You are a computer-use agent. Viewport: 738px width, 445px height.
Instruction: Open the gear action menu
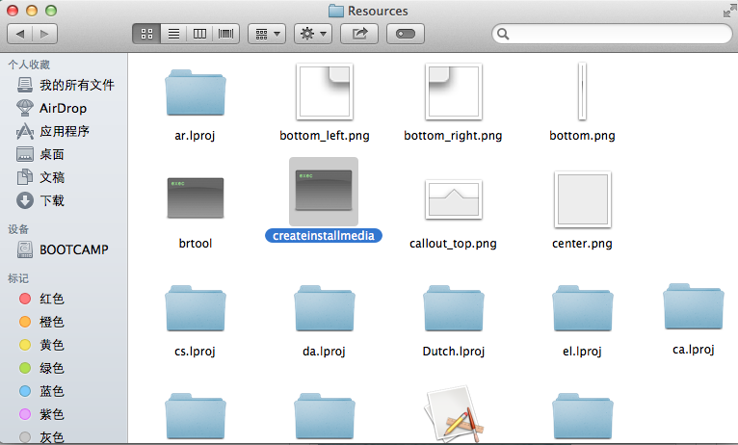pyautogui.click(x=313, y=34)
